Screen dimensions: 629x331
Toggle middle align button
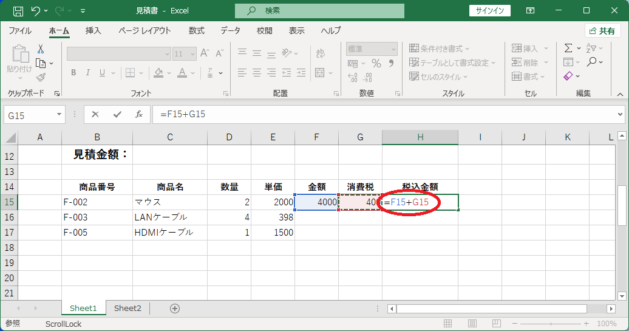pos(257,53)
